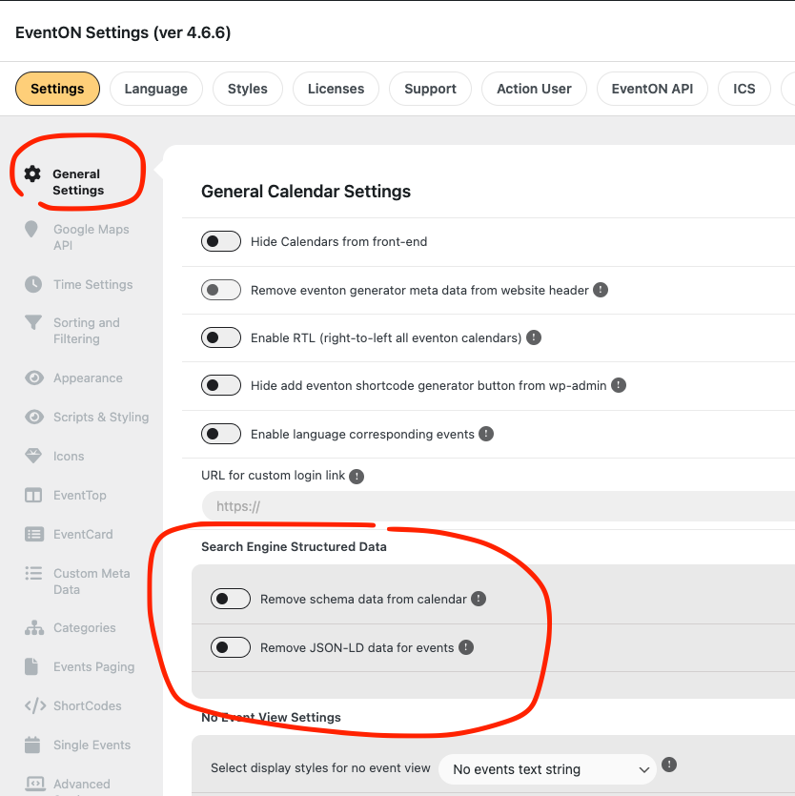Viewport: 795px width, 796px height.
Task: Click the EventTop columns icon
Action: (x=33, y=495)
